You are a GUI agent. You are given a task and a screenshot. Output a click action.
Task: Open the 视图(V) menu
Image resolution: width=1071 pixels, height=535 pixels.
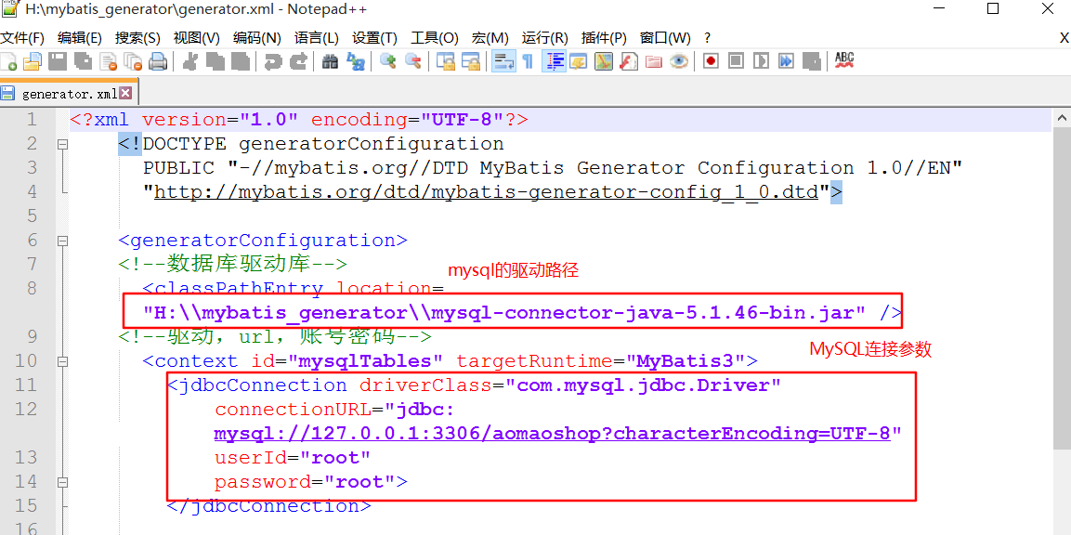pos(196,37)
